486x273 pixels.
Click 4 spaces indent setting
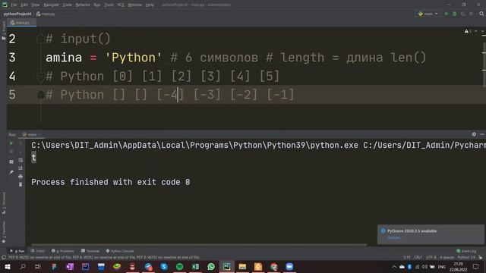click(447, 258)
